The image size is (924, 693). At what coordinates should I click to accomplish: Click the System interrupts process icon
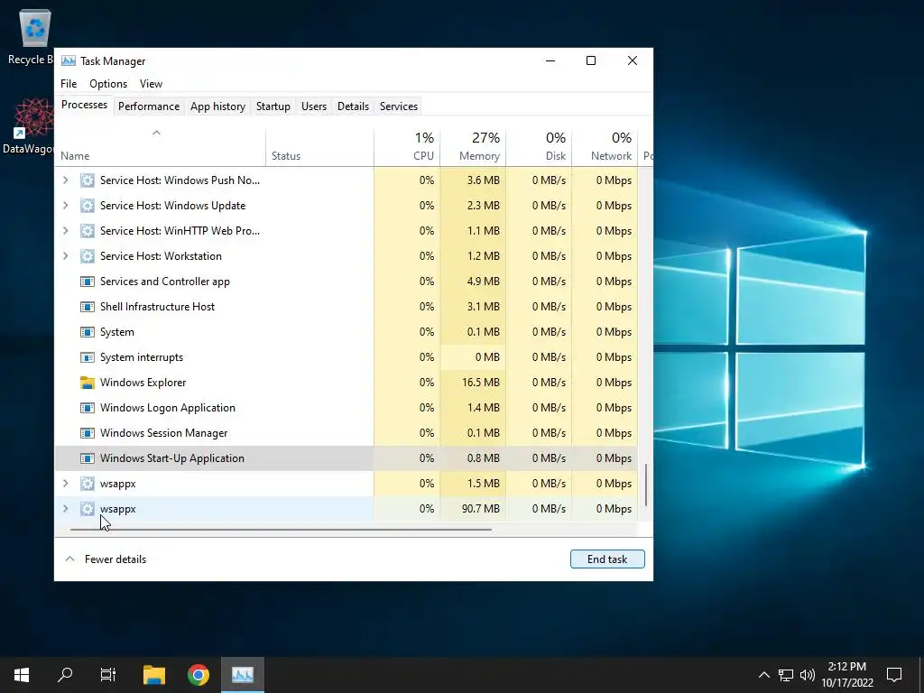[88, 357]
